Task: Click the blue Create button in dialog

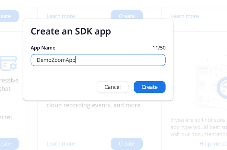Action: point(149,87)
